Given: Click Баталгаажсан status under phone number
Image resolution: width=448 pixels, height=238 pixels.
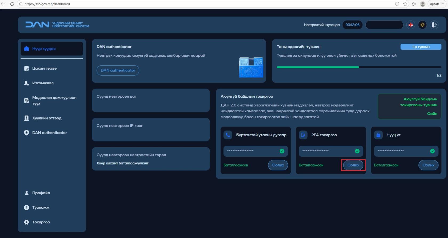Looking at the screenshot, I should [236, 165].
